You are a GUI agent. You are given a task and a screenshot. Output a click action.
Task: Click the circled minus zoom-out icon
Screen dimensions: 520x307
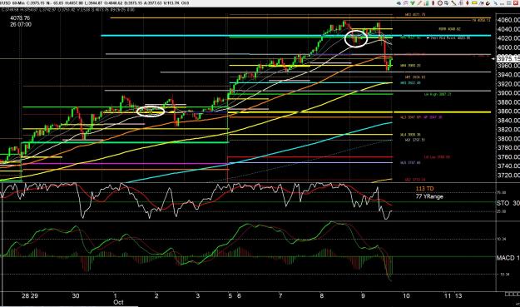coord(440,3)
